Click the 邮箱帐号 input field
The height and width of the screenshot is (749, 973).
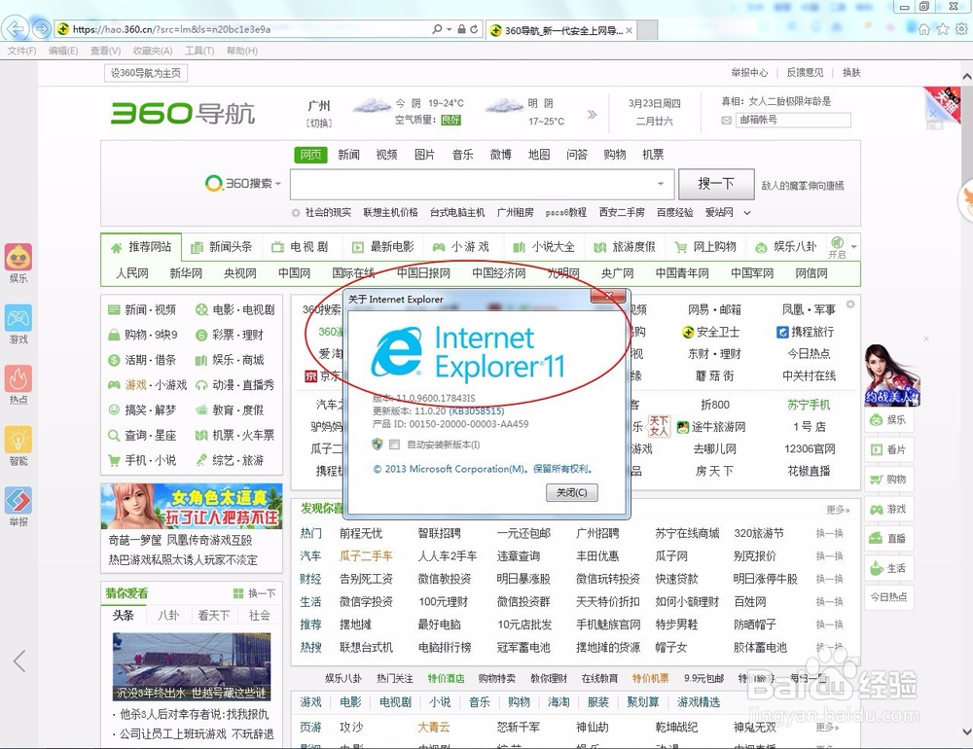[793, 120]
